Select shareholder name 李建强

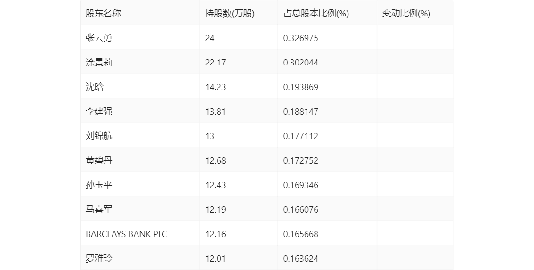pos(99,112)
